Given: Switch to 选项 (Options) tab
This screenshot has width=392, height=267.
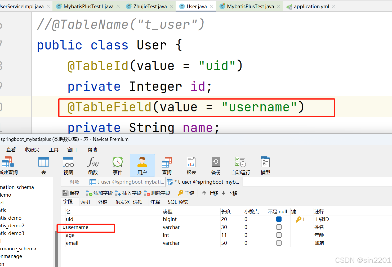Looking at the screenshot, I should (x=138, y=202).
